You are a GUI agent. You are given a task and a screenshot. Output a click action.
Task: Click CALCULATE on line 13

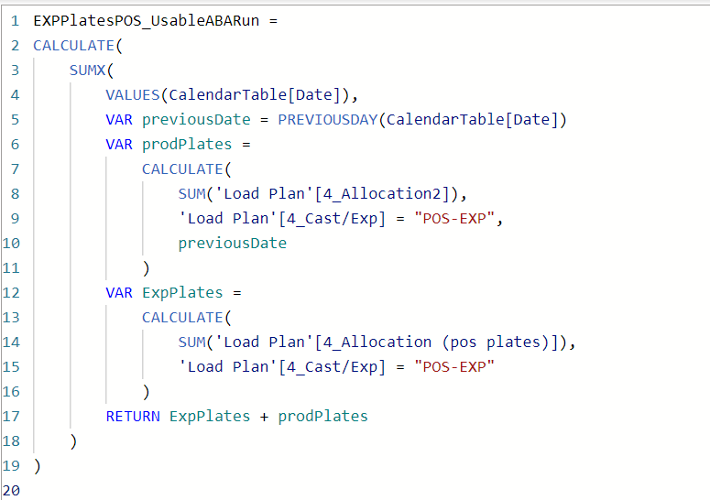(x=182, y=318)
